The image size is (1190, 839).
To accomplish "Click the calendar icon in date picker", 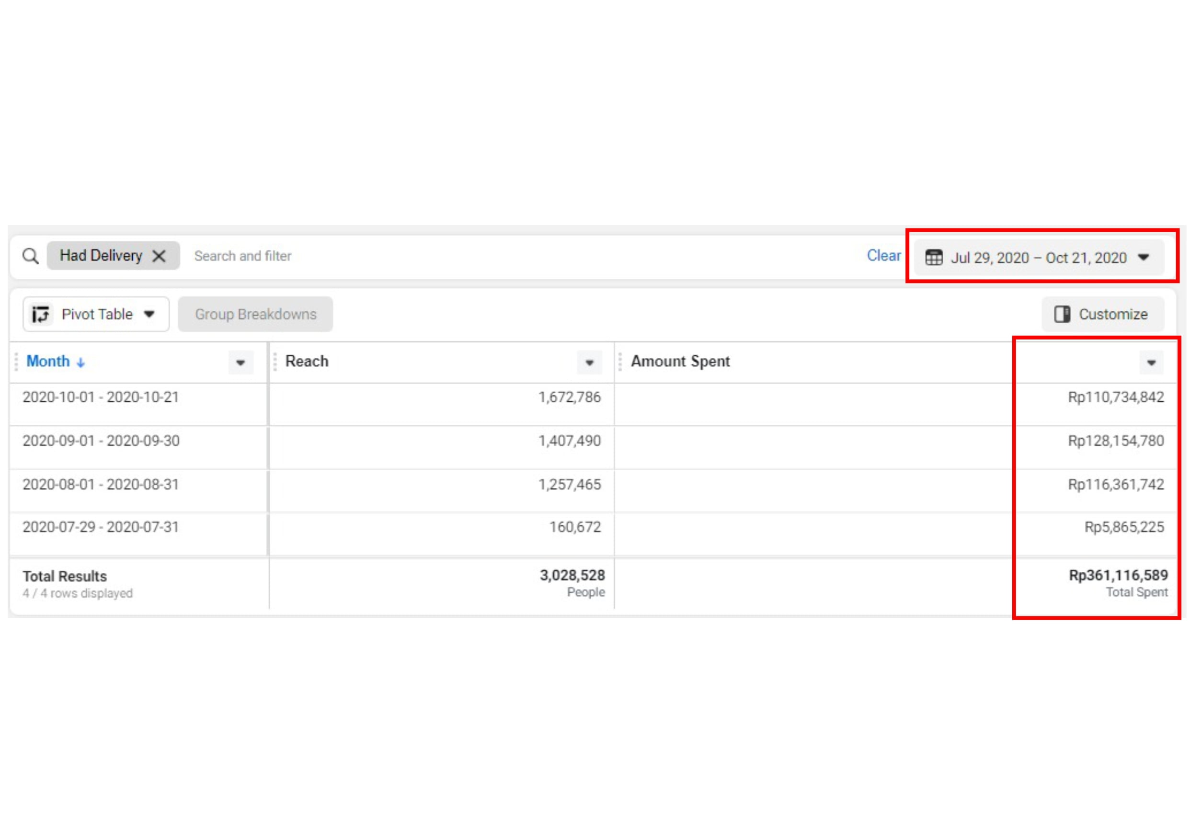I will tap(933, 258).
